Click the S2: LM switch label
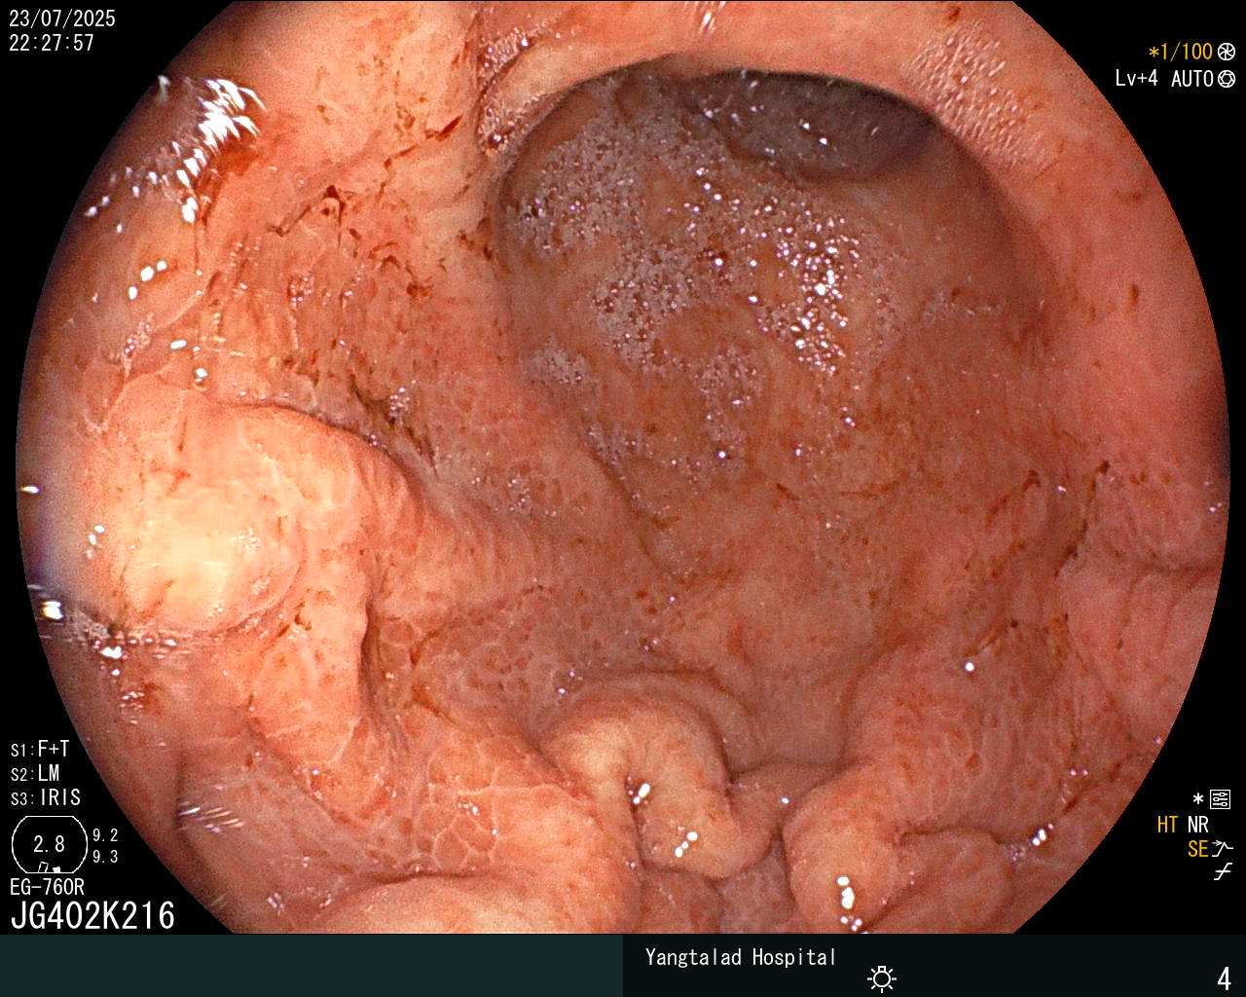 tap(35, 773)
